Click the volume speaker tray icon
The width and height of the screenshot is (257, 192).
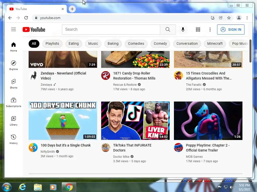click(x=232, y=187)
